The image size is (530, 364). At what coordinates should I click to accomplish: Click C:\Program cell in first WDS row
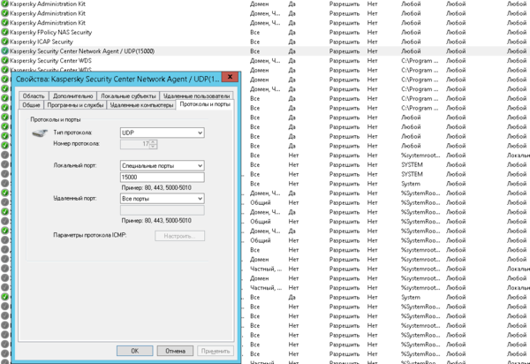[420, 60]
